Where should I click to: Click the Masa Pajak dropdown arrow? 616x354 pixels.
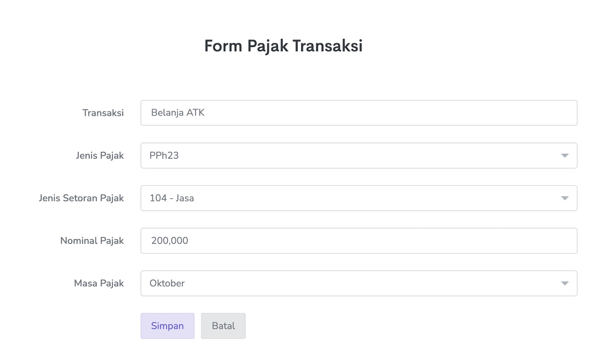(564, 284)
